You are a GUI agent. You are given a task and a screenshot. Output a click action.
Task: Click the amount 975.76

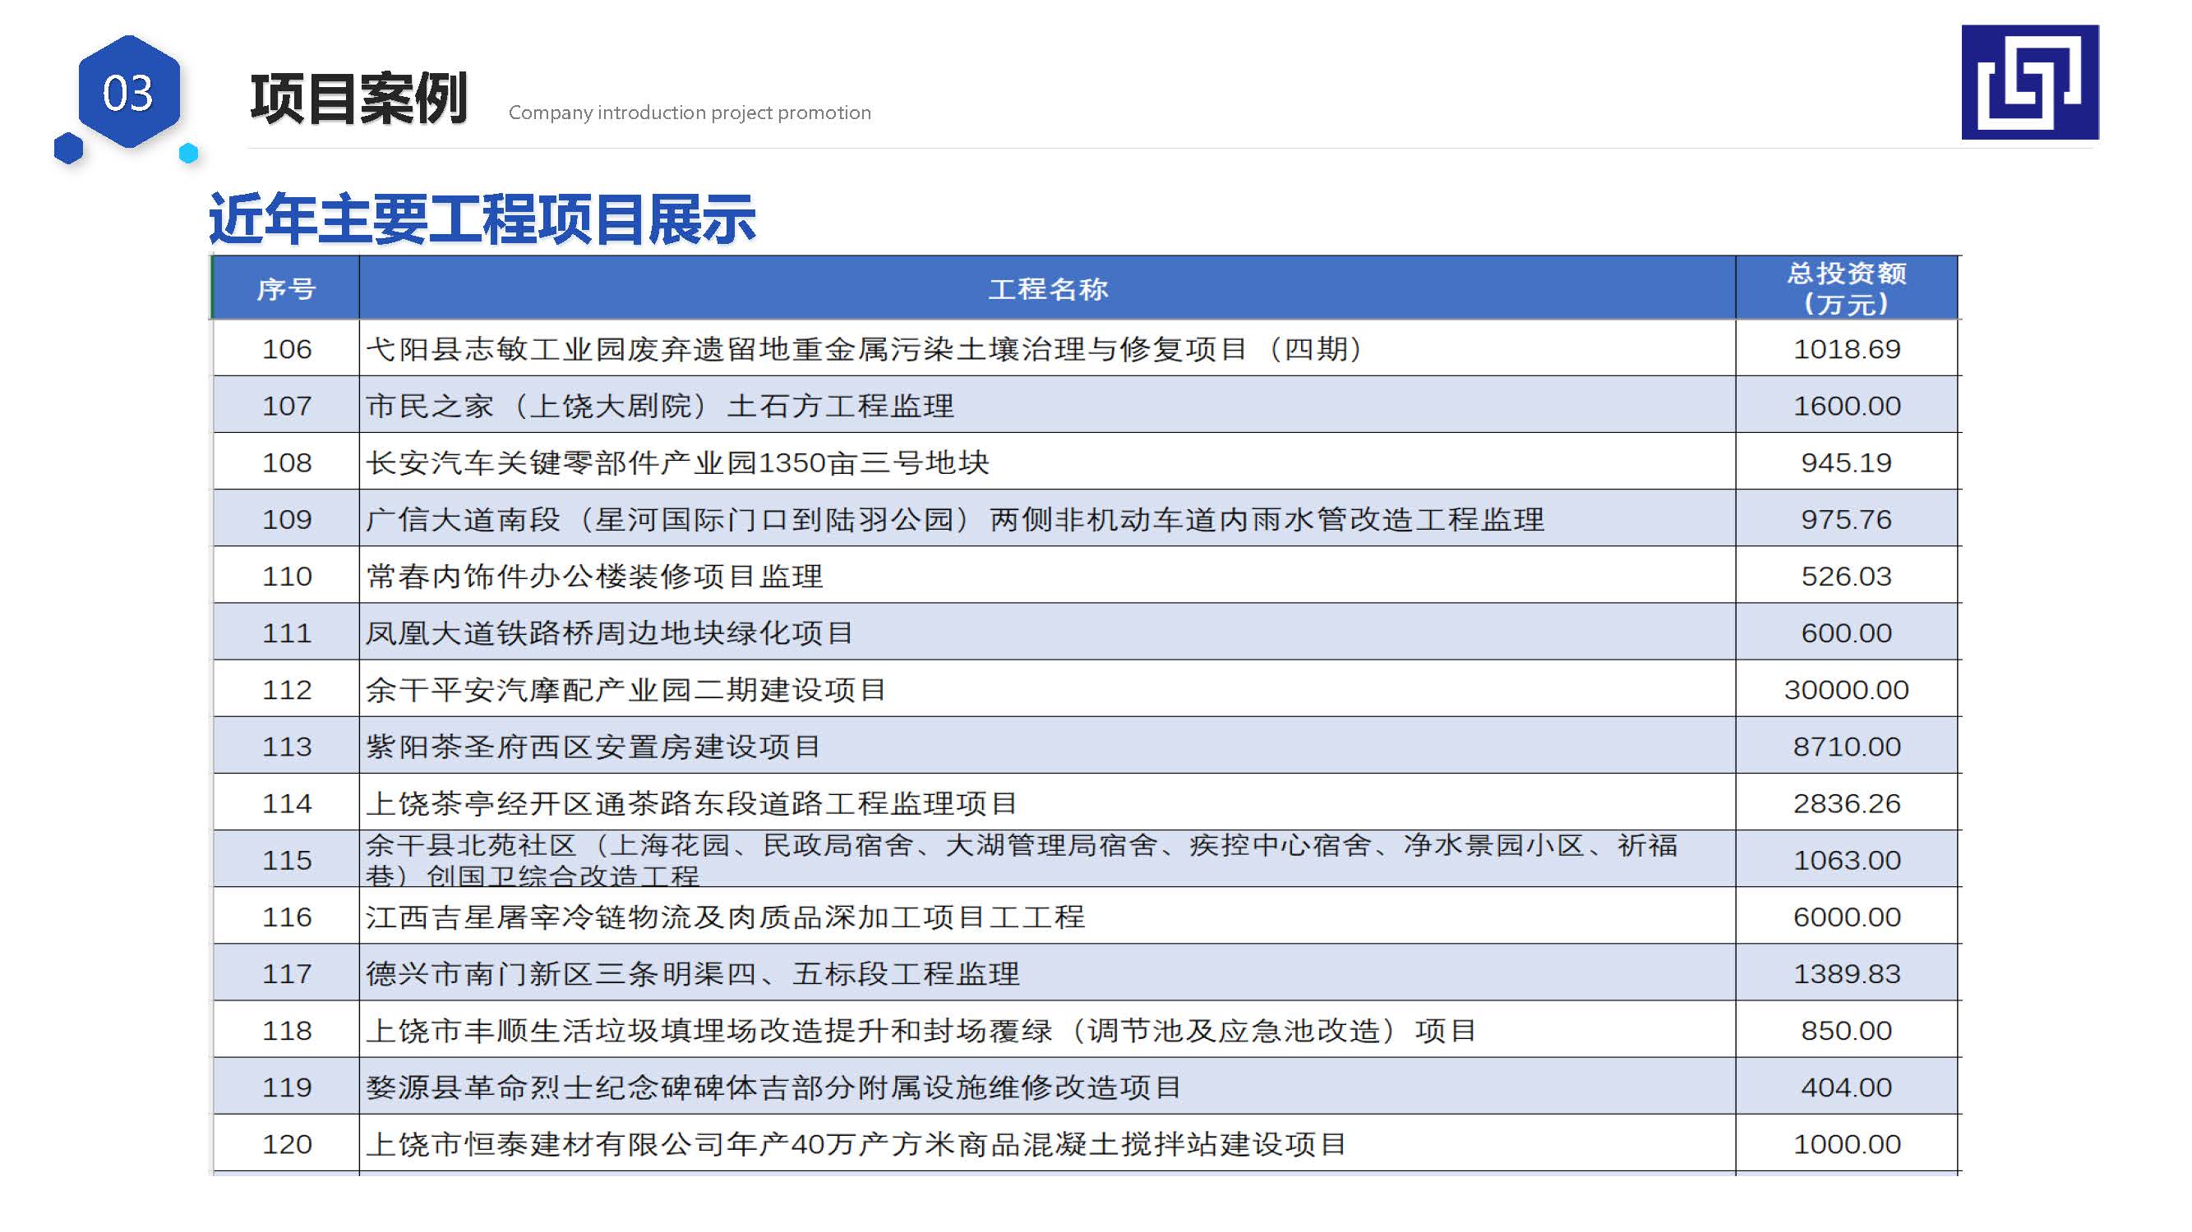pos(1847,518)
